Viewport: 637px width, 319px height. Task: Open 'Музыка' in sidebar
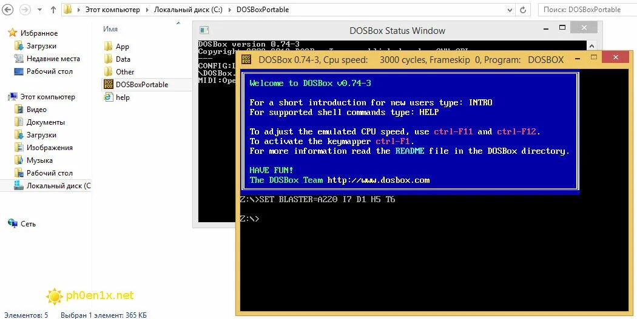[39, 160]
